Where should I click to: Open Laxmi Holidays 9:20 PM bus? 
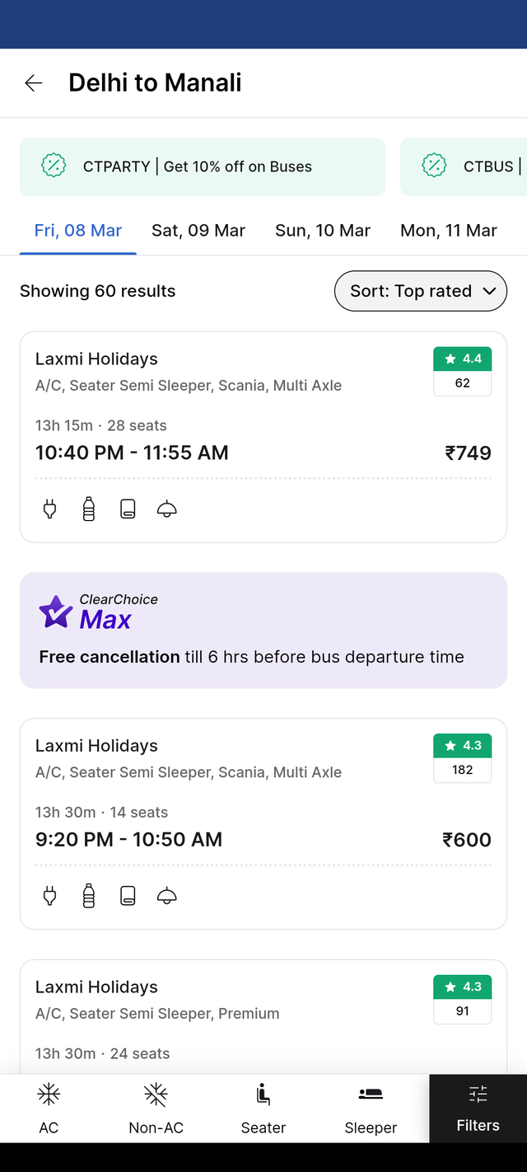click(x=263, y=824)
